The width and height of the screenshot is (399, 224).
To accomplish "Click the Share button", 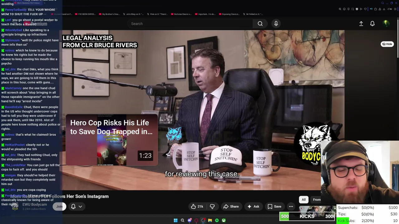I will [231, 207].
